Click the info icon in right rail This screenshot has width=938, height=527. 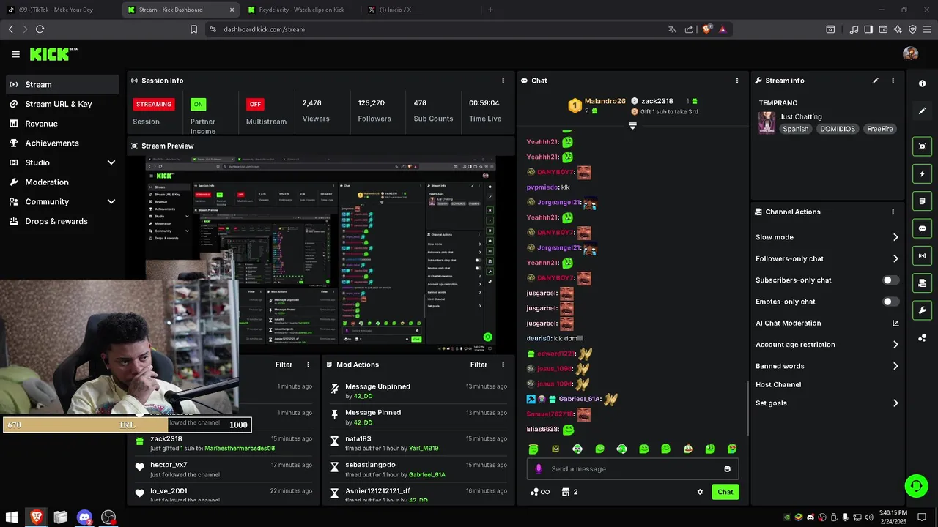923,83
